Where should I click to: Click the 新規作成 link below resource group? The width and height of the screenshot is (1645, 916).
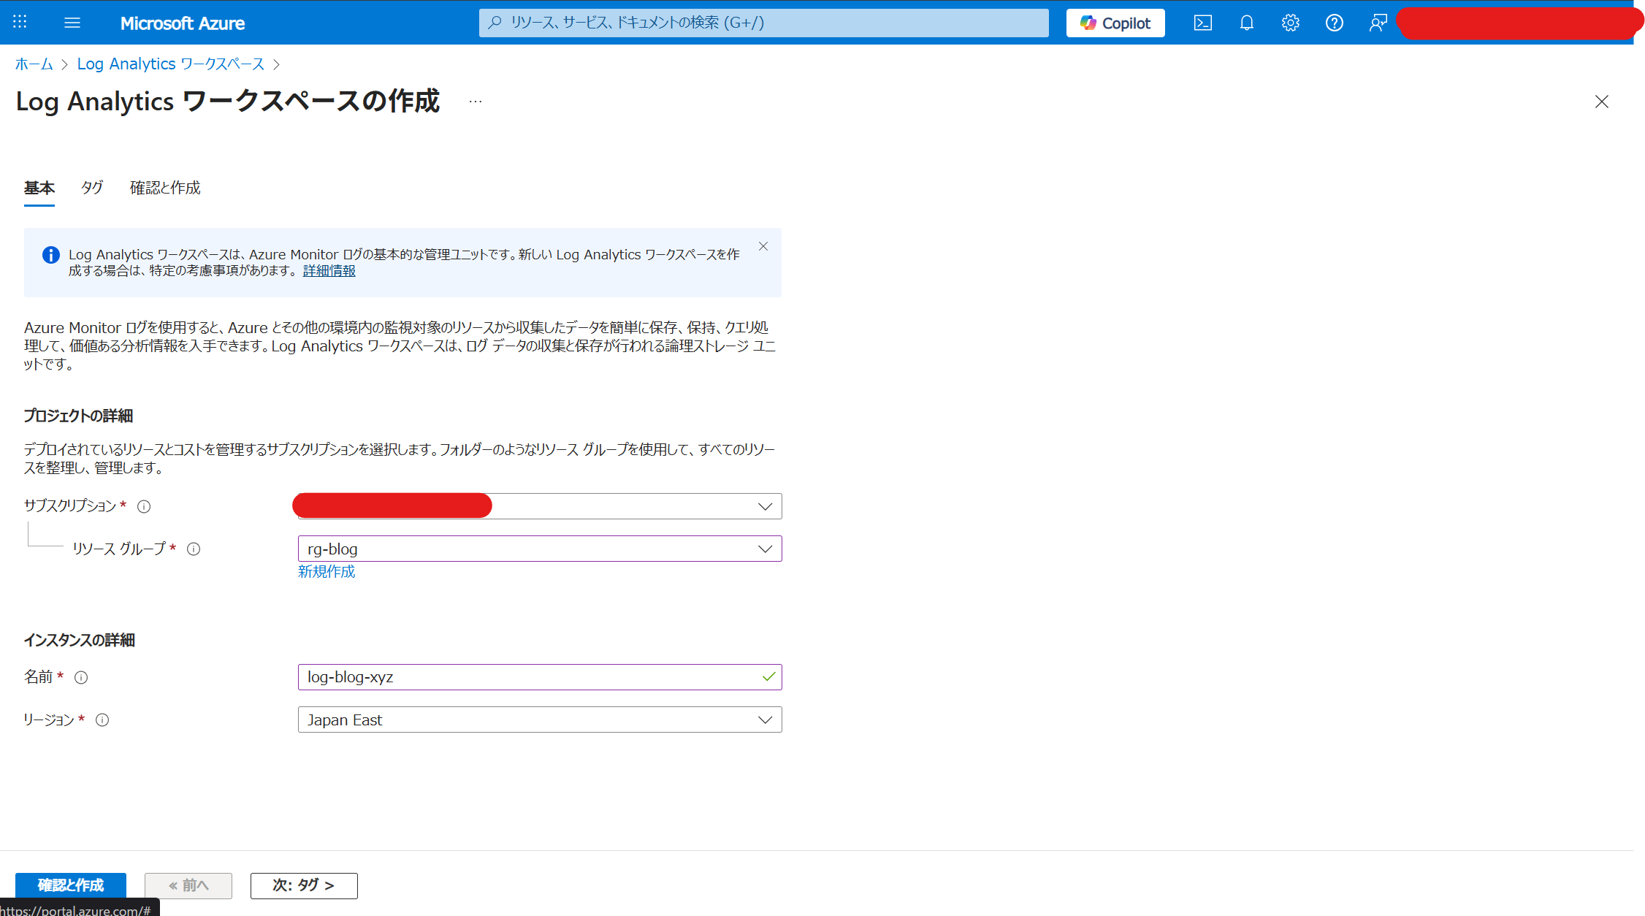pyautogui.click(x=326, y=571)
